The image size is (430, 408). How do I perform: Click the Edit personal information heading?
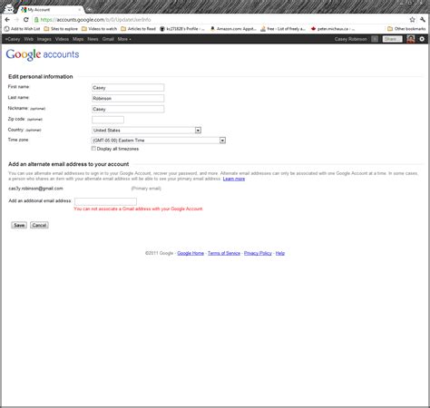[x=41, y=77]
